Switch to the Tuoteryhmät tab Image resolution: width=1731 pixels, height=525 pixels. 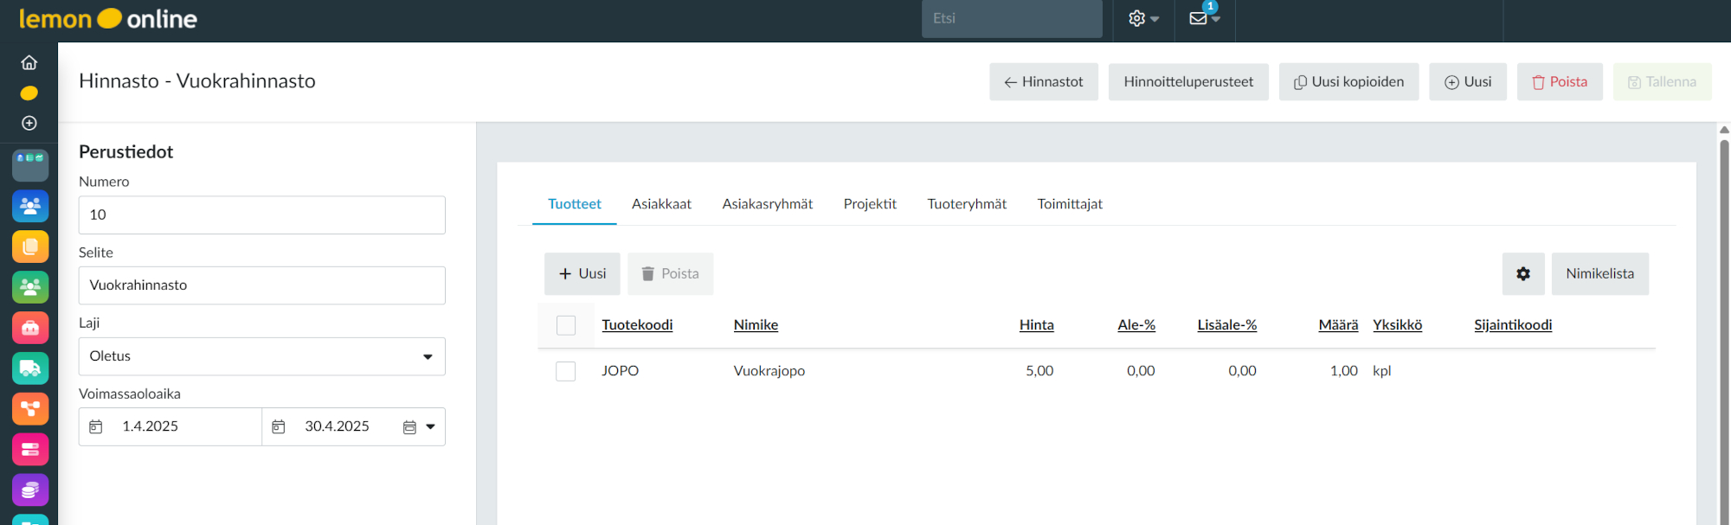pos(967,204)
